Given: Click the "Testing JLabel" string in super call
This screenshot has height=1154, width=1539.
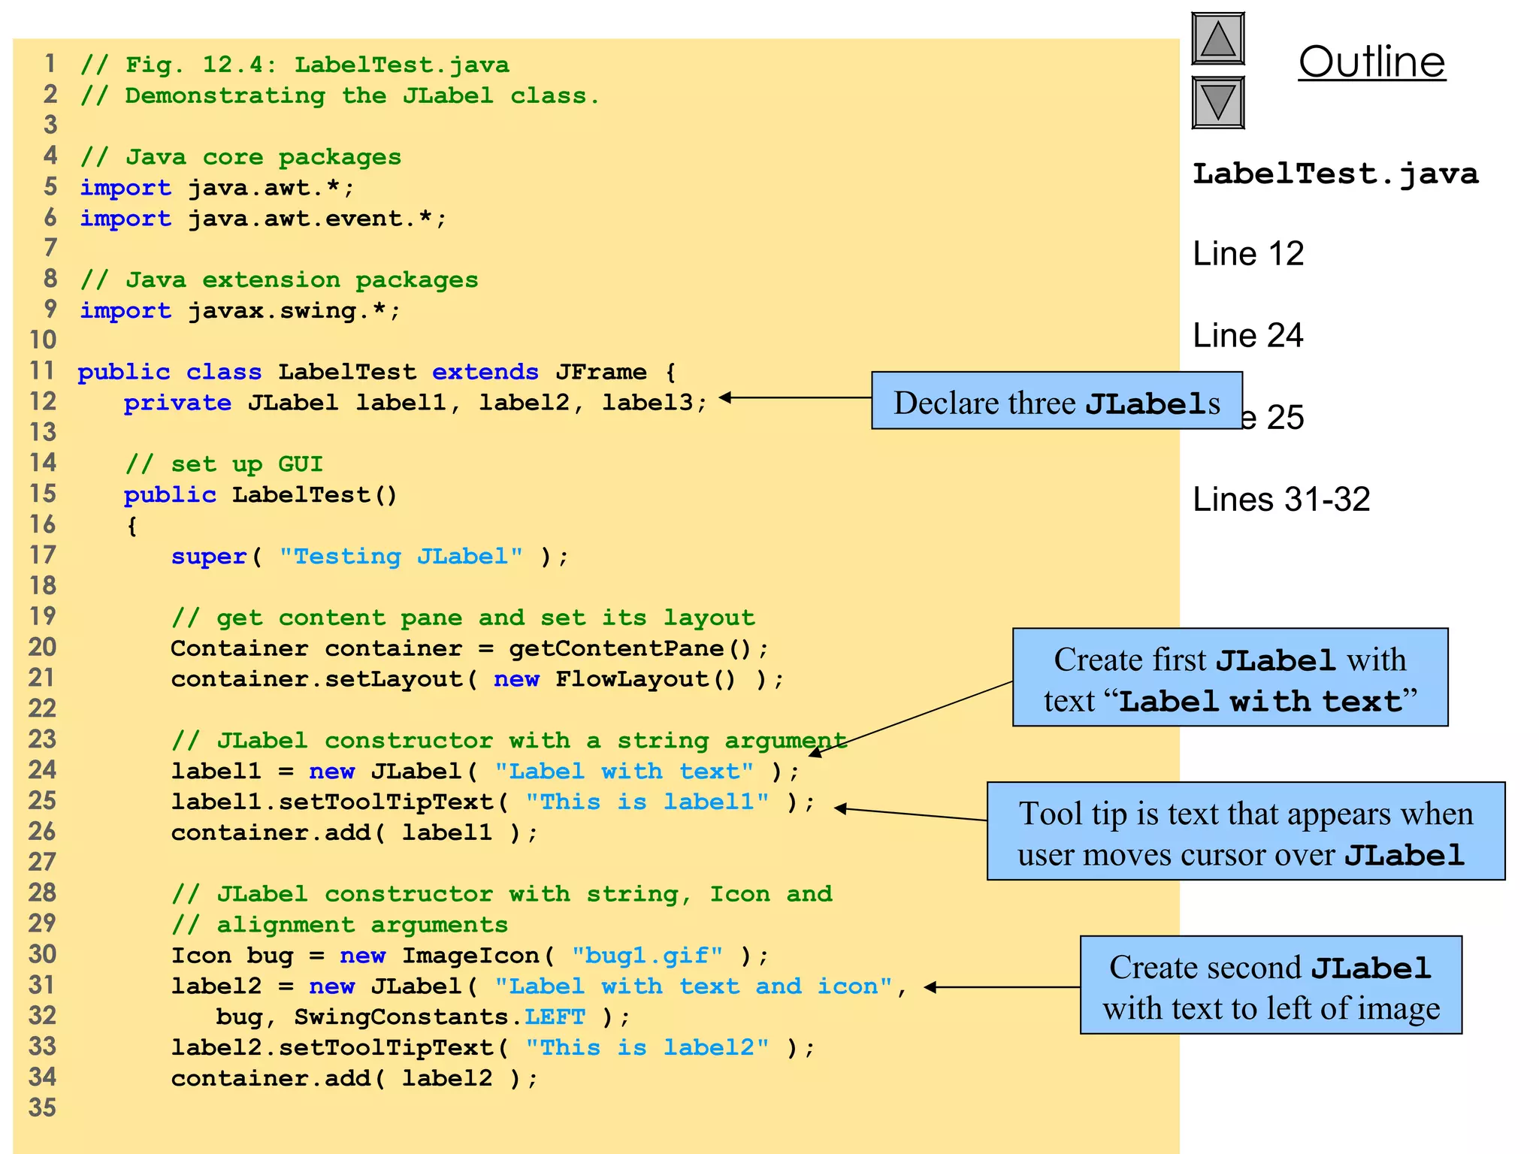Looking at the screenshot, I should 401,557.
